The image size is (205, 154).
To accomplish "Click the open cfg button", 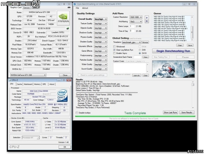I will click(x=137, y=75).
